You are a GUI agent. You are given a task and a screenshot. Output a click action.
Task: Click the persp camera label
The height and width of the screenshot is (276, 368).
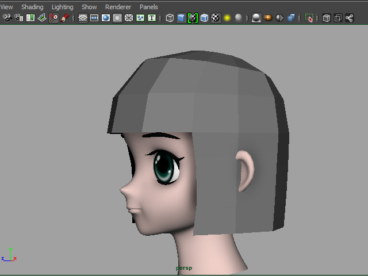tap(184, 268)
